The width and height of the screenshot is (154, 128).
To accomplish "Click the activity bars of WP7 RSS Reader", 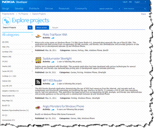I will pyautogui.click(x=52, y=84).
